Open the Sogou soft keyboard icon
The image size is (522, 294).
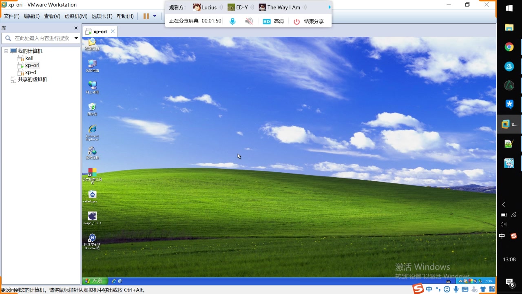[x=465, y=289]
